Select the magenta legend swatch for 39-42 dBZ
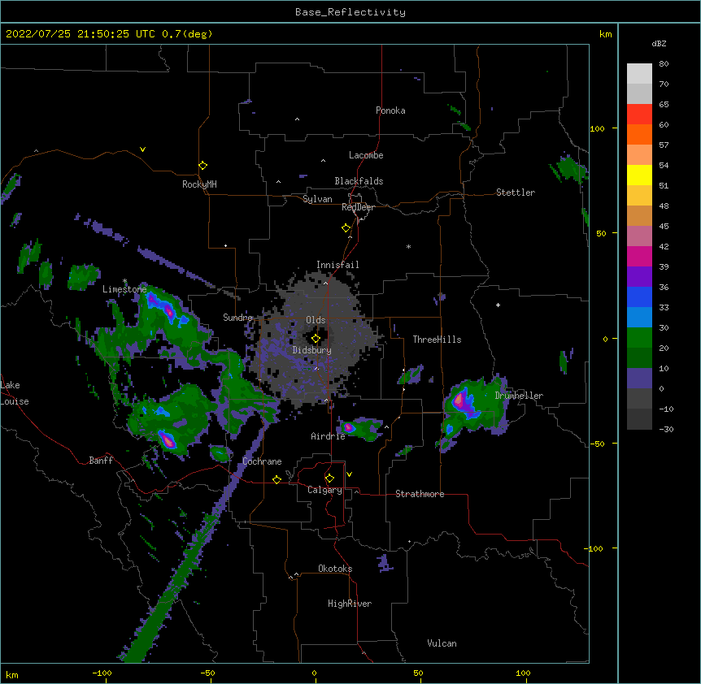 pos(639,256)
